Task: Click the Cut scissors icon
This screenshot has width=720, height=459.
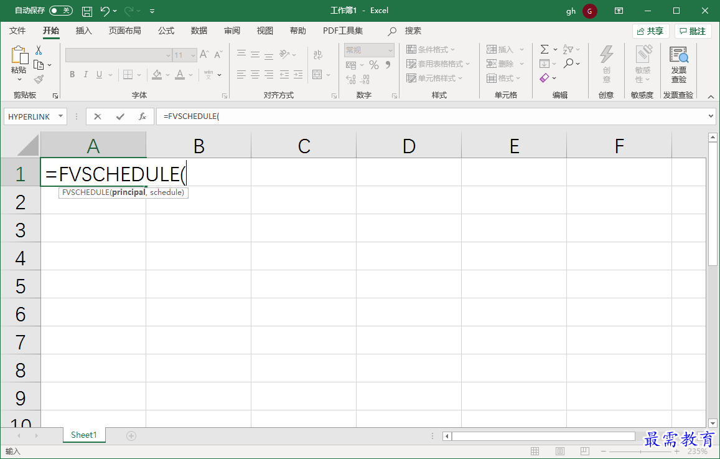Action: pyautogui.click(x=39, y=50)
